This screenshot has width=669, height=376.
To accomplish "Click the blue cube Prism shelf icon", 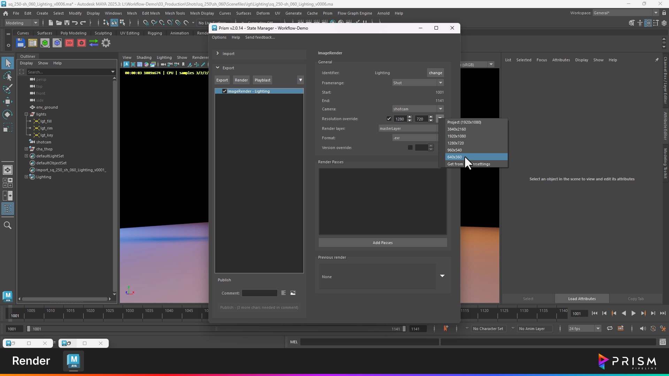I will coord(57,43).
